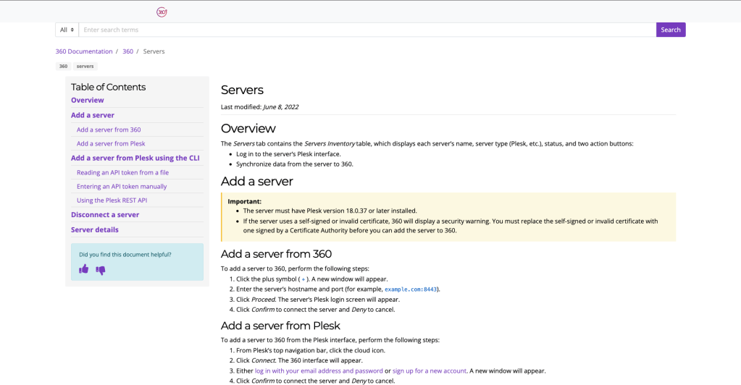Go to Add a server from Plesk using the CLI
741x385 pixels.
pyautogui.click(x=135, y=158)
